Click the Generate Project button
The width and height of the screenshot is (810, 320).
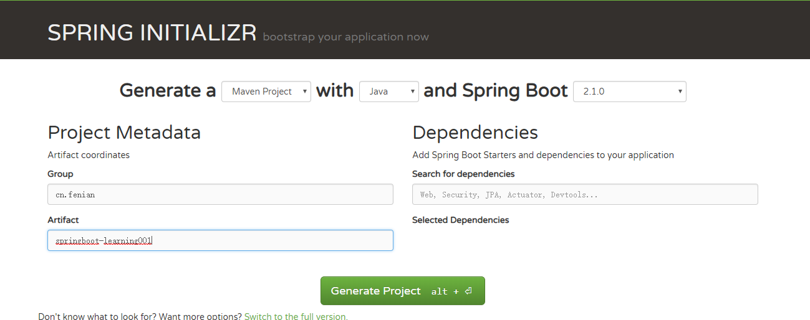pyautogui.click(x=403, y=291)
